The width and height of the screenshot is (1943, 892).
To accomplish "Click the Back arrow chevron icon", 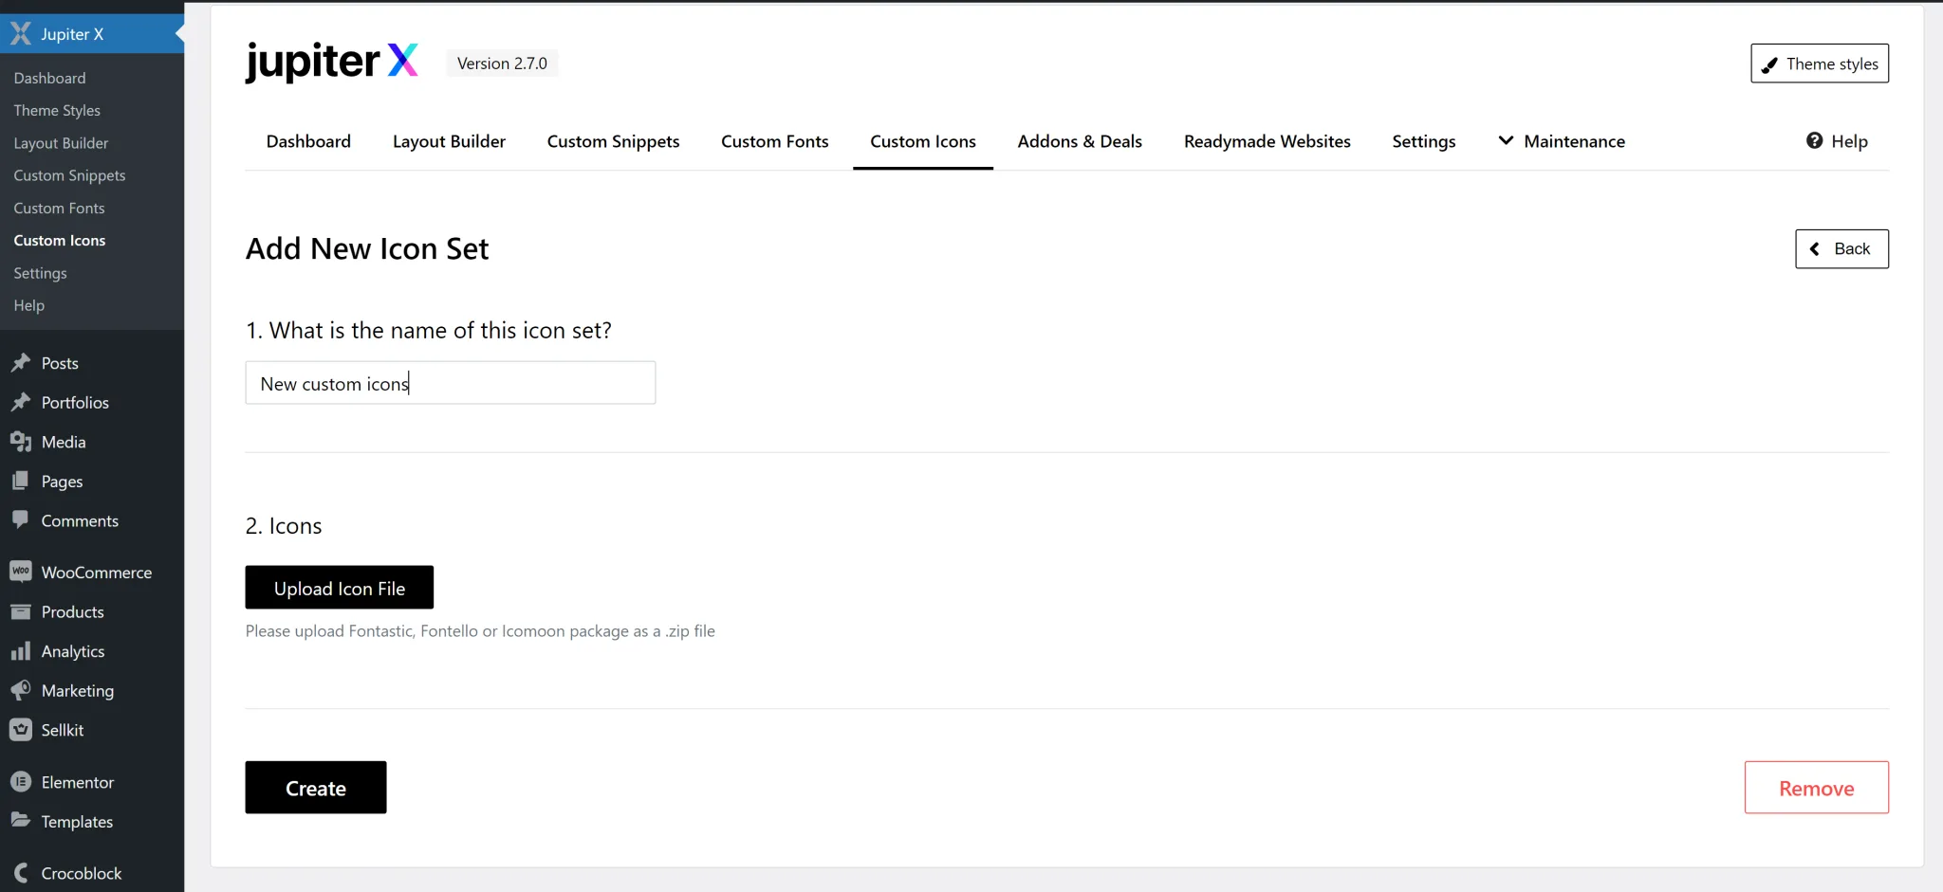I will [x=1815, y=248].
